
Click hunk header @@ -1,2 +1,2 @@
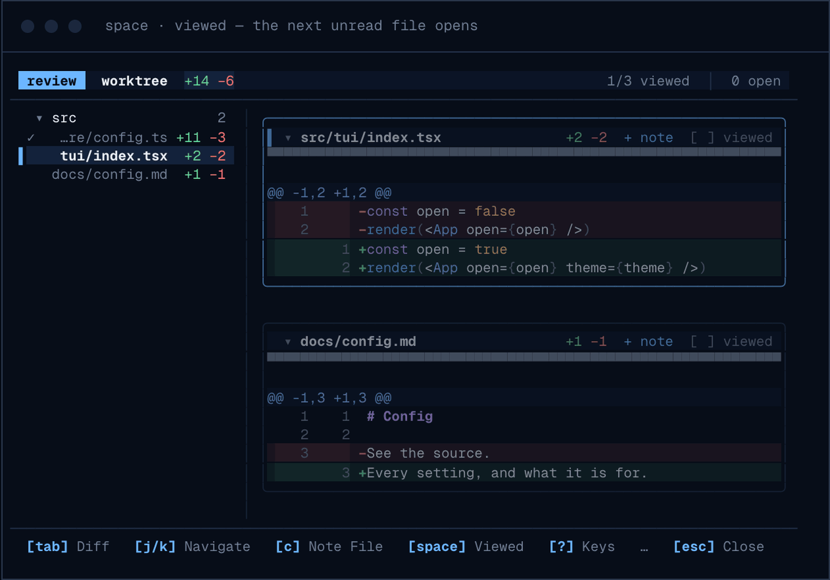point(329,193)
